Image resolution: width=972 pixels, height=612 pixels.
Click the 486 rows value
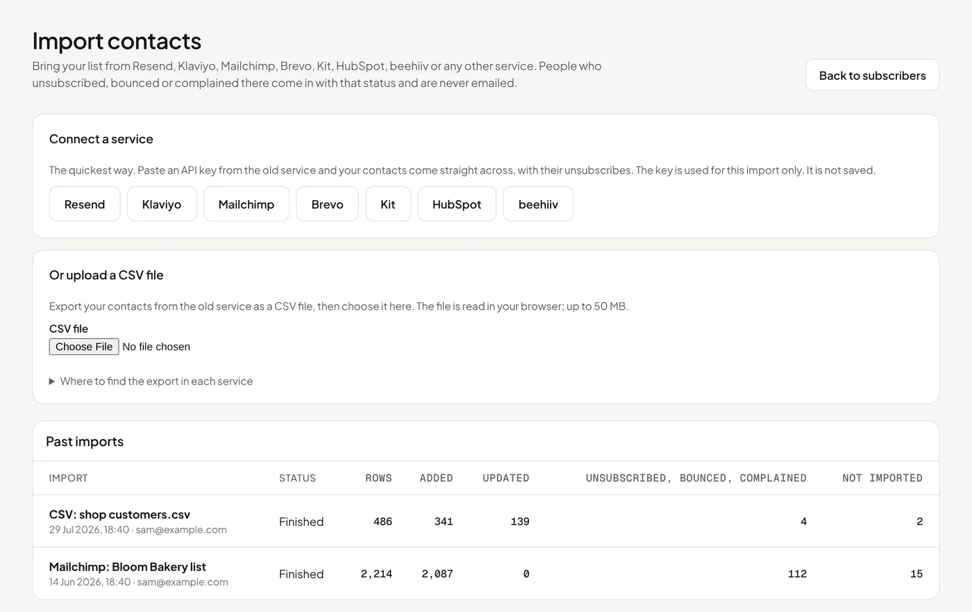tap(383, 522)
